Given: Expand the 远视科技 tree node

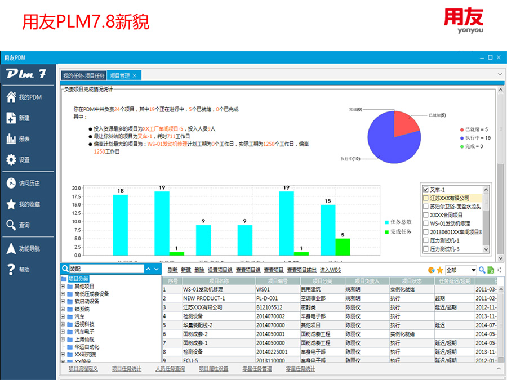Looking at the screenshot, I should (x=63, y=324).
